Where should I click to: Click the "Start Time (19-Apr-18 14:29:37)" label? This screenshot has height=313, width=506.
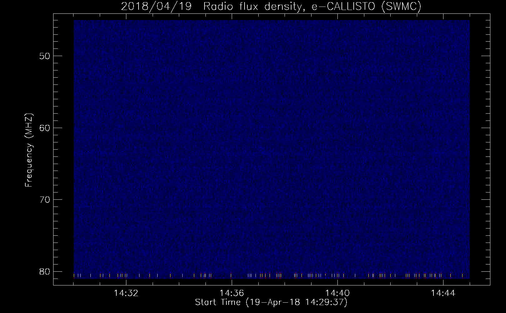271,302
